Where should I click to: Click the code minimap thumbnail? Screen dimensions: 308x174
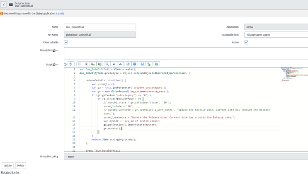tap(294, 74)
